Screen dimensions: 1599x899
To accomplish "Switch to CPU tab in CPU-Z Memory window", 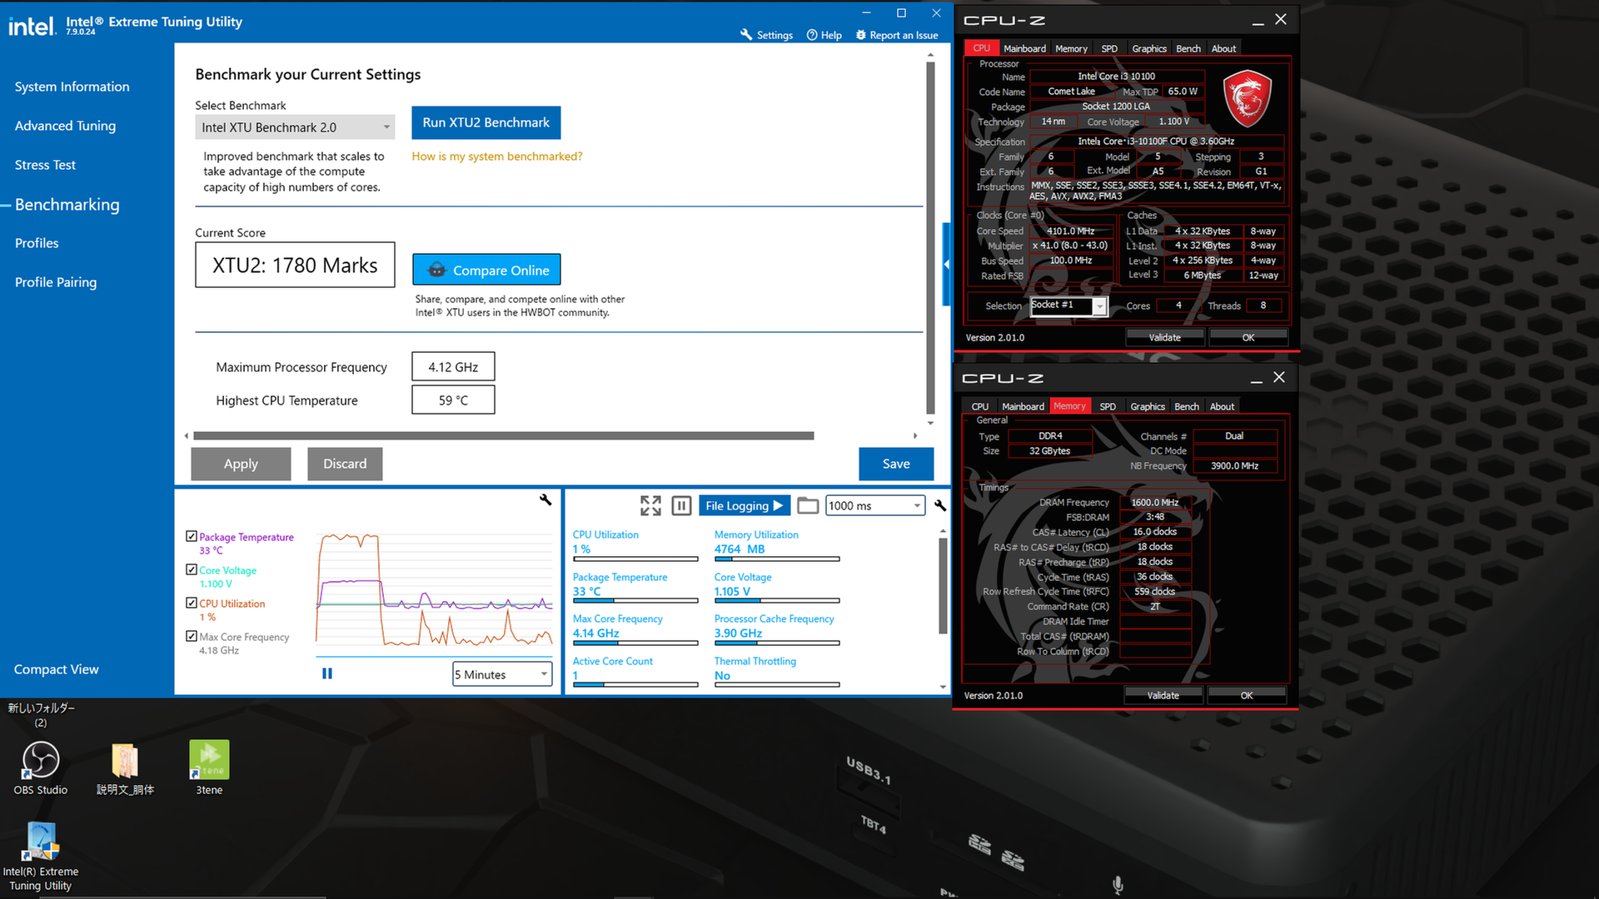I will click(x=980, y=406).
